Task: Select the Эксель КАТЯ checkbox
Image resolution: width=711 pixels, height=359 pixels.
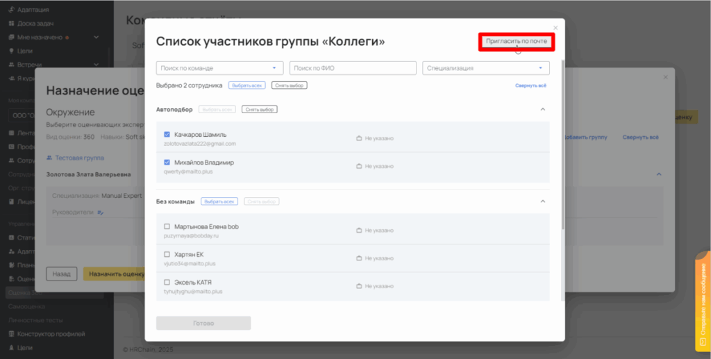Action: [x=167, y=282]
